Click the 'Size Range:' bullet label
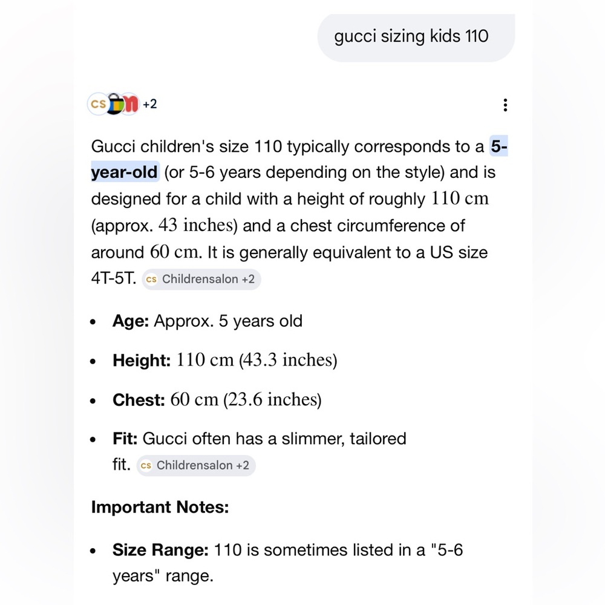 160,550
